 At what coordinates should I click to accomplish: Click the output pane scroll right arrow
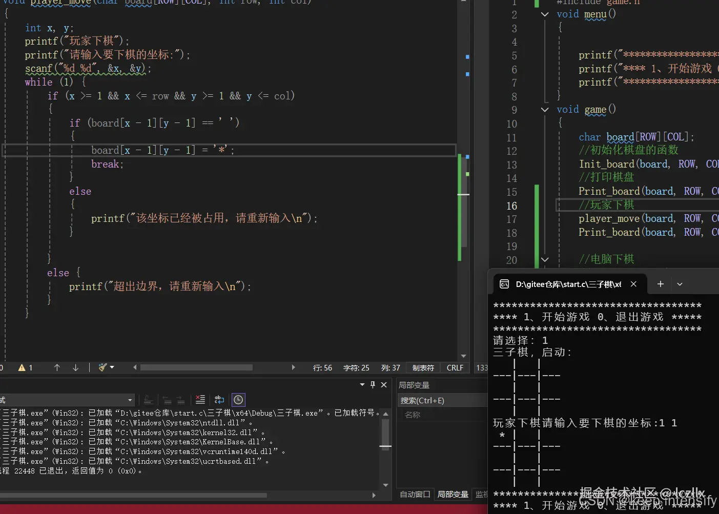tap(374, 495)
